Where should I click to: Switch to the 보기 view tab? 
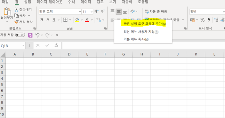point(113,2)
